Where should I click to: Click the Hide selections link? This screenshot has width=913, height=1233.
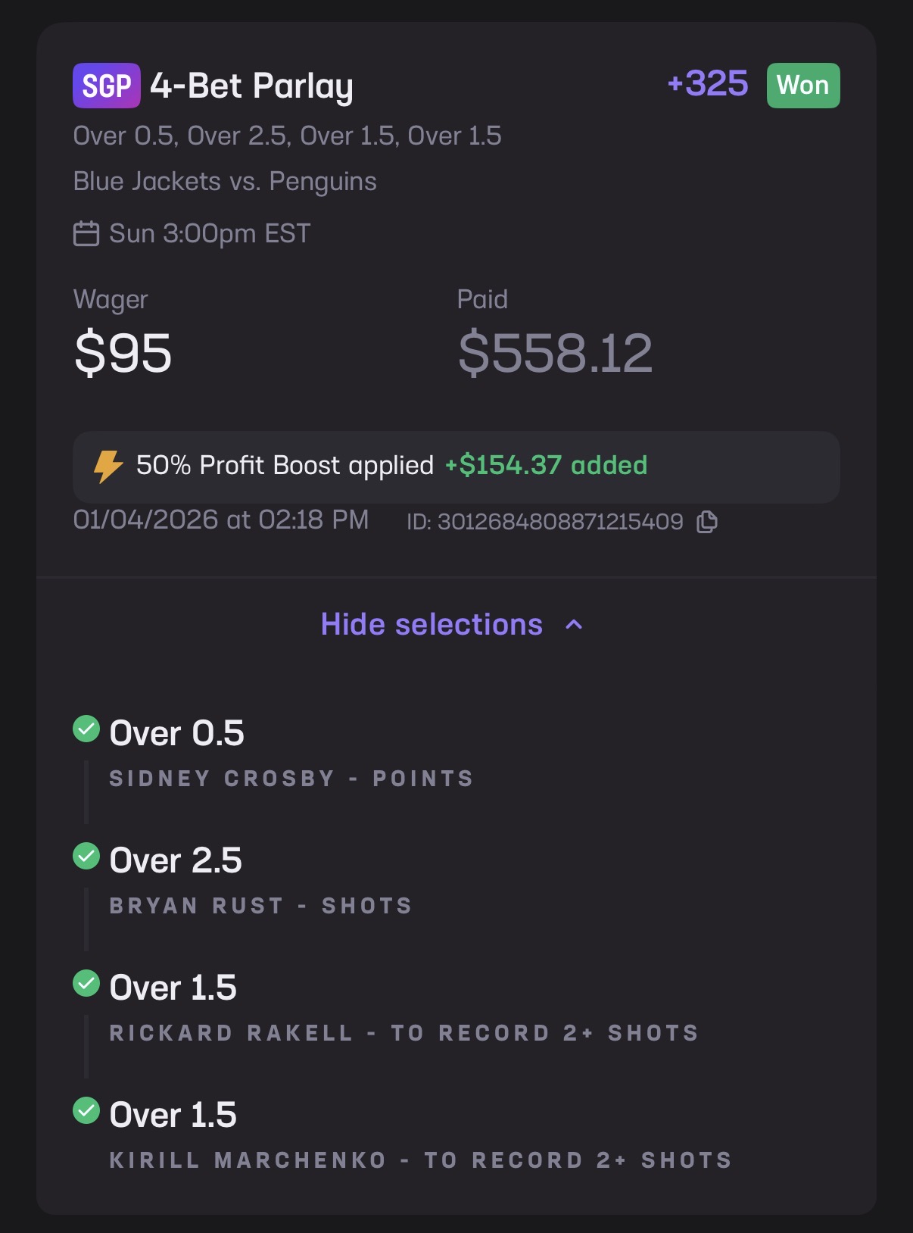(x=432, y=625)
